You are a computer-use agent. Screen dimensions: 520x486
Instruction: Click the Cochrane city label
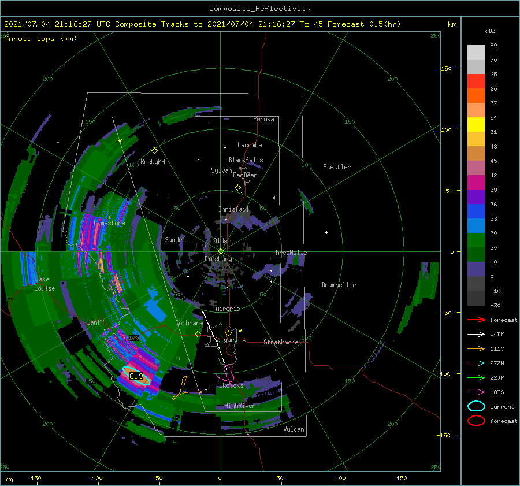189,323
